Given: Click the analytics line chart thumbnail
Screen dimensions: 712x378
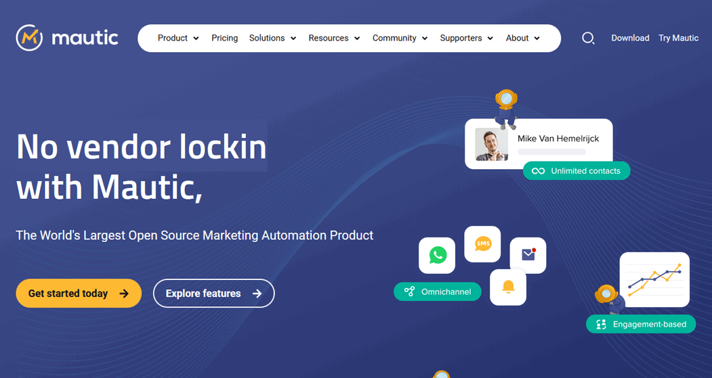Looking at the screenshot, I should [654, 280].
